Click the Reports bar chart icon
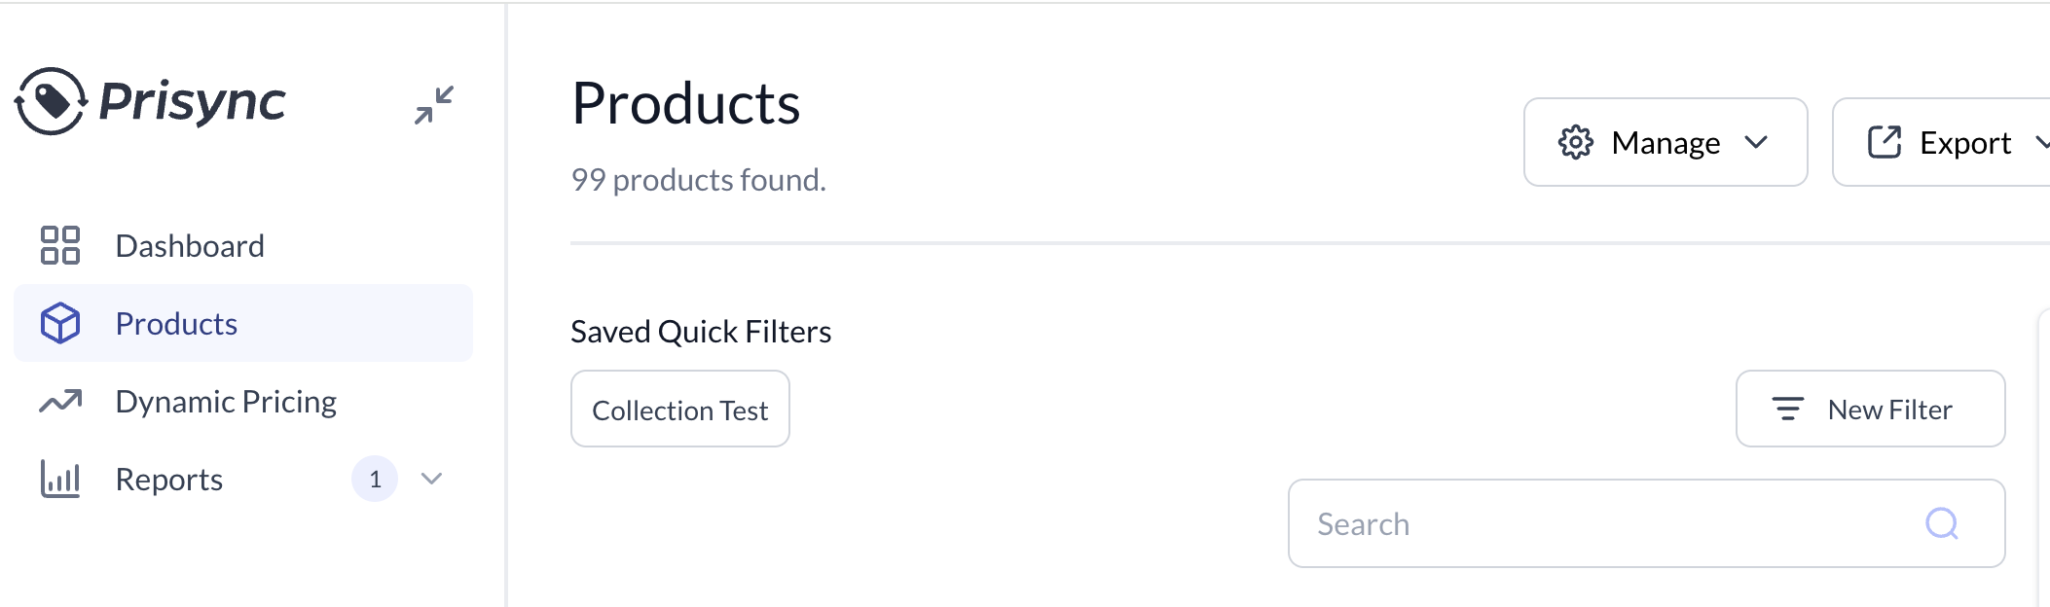 pyautogui.click(x=60, y=479)
